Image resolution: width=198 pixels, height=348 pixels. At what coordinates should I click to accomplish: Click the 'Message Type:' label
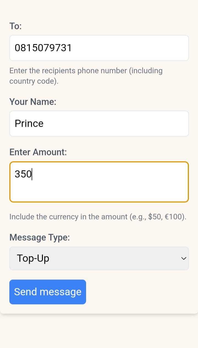(x=40, y=237)
